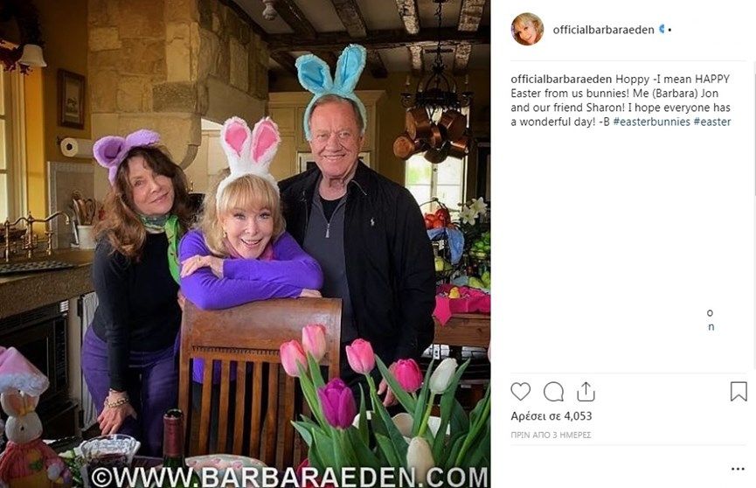756x488 pixels.
Task: Open more options three-dot menu
Action: click(x=738, y=469)
